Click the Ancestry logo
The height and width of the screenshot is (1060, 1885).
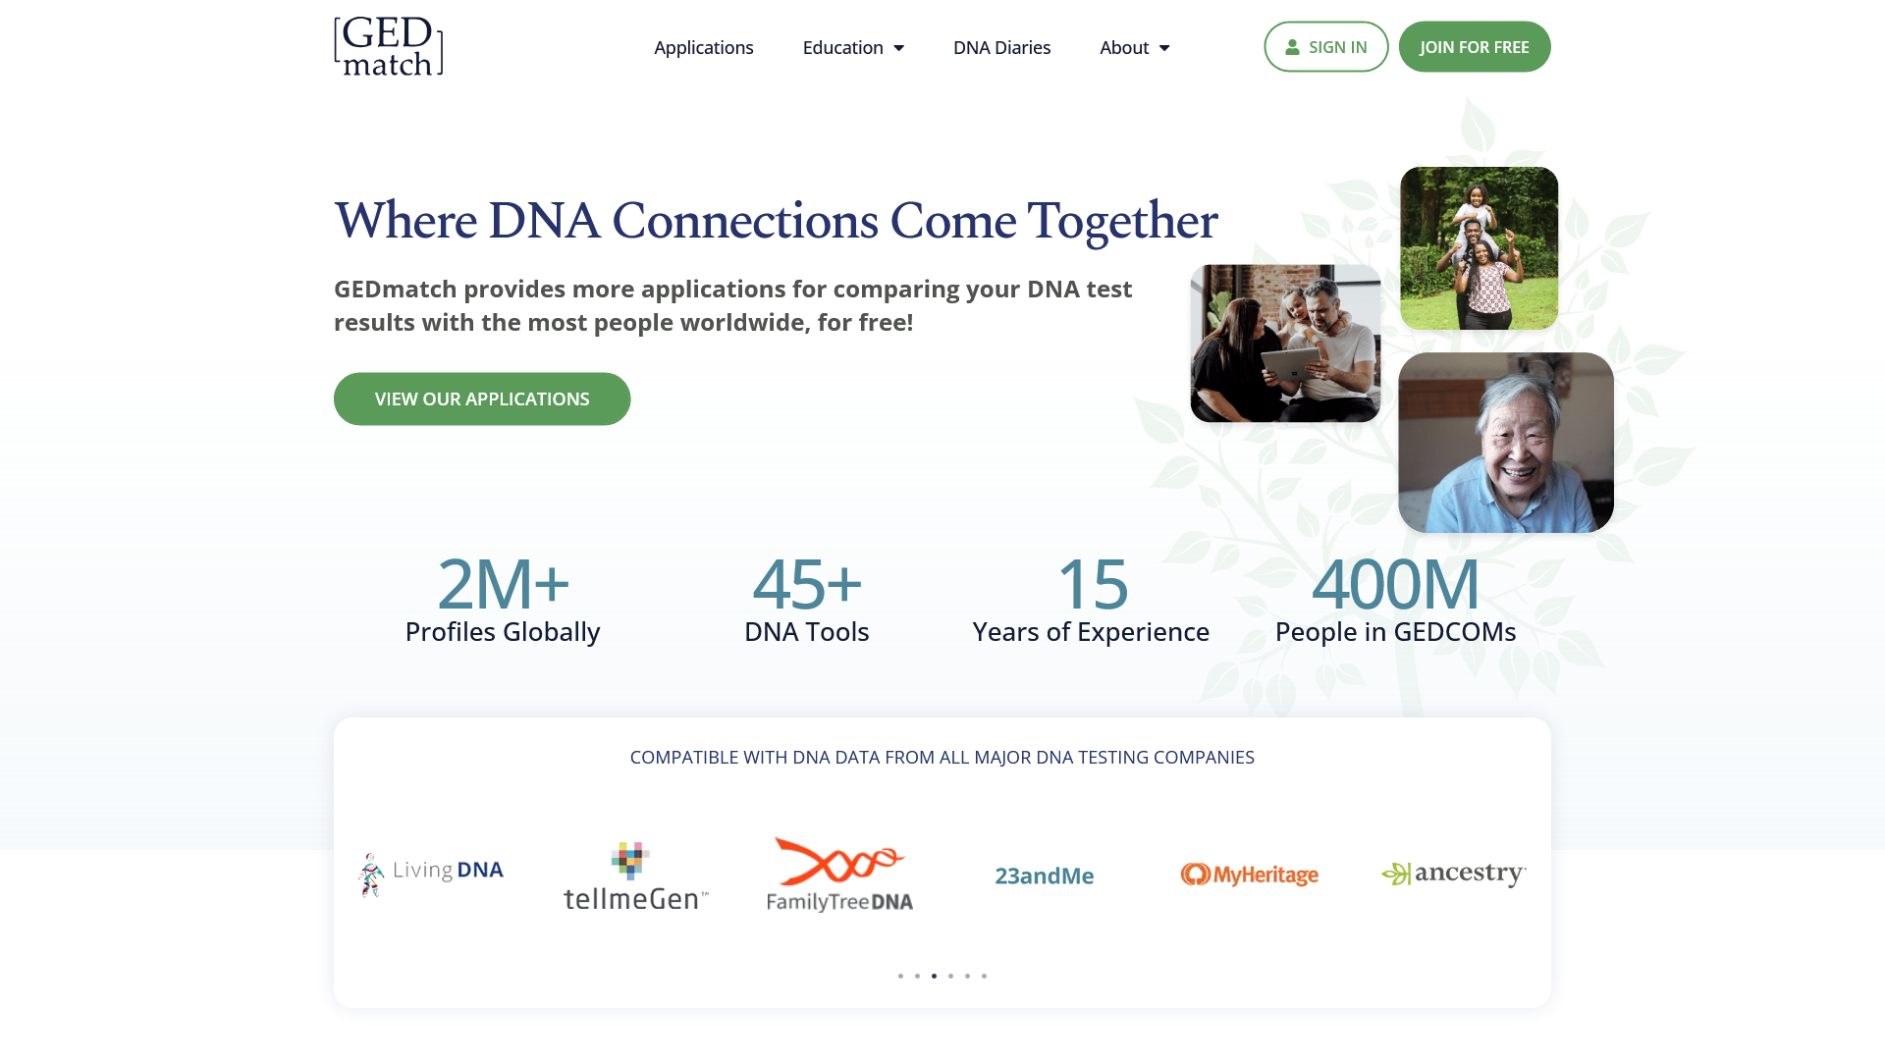click(1453, 874)
